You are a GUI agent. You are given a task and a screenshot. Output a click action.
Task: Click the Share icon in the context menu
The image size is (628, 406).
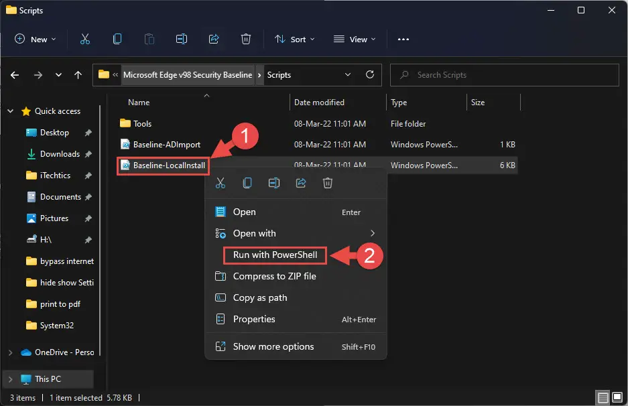tap(301, 183)
